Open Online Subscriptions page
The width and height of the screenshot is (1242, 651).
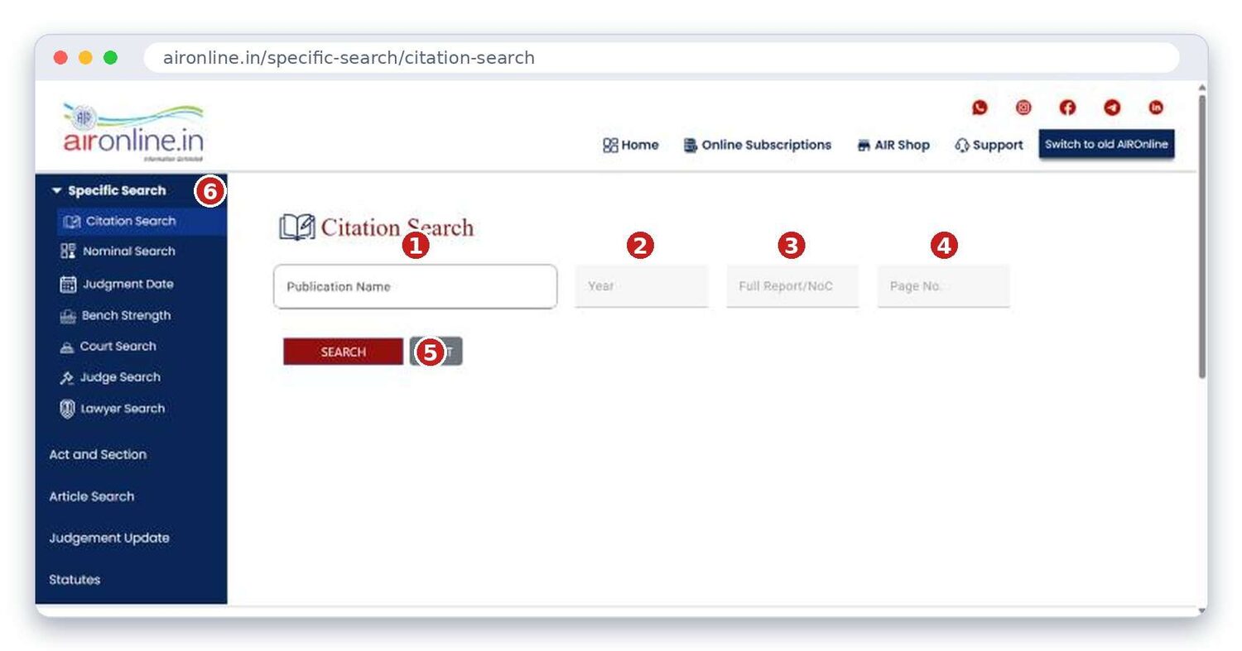coord(758,145)
